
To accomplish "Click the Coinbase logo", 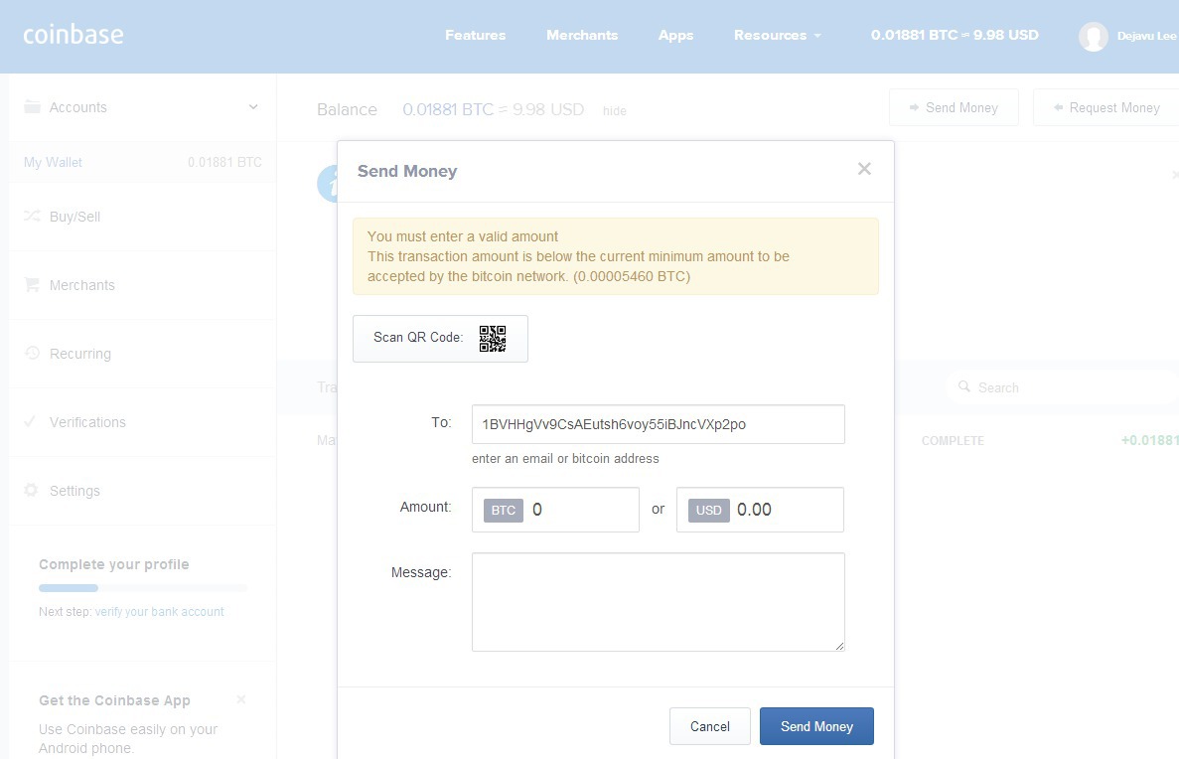I will (73, 35).
